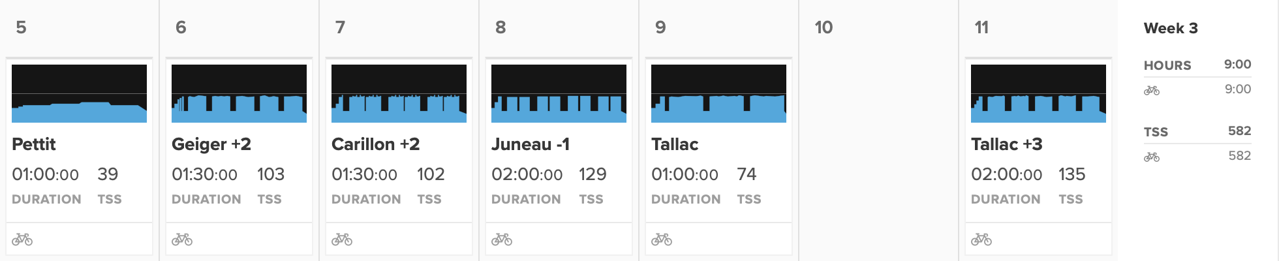Click the bike icon under Geiger +2
The image size is (1279, 261).
point(182,239)
